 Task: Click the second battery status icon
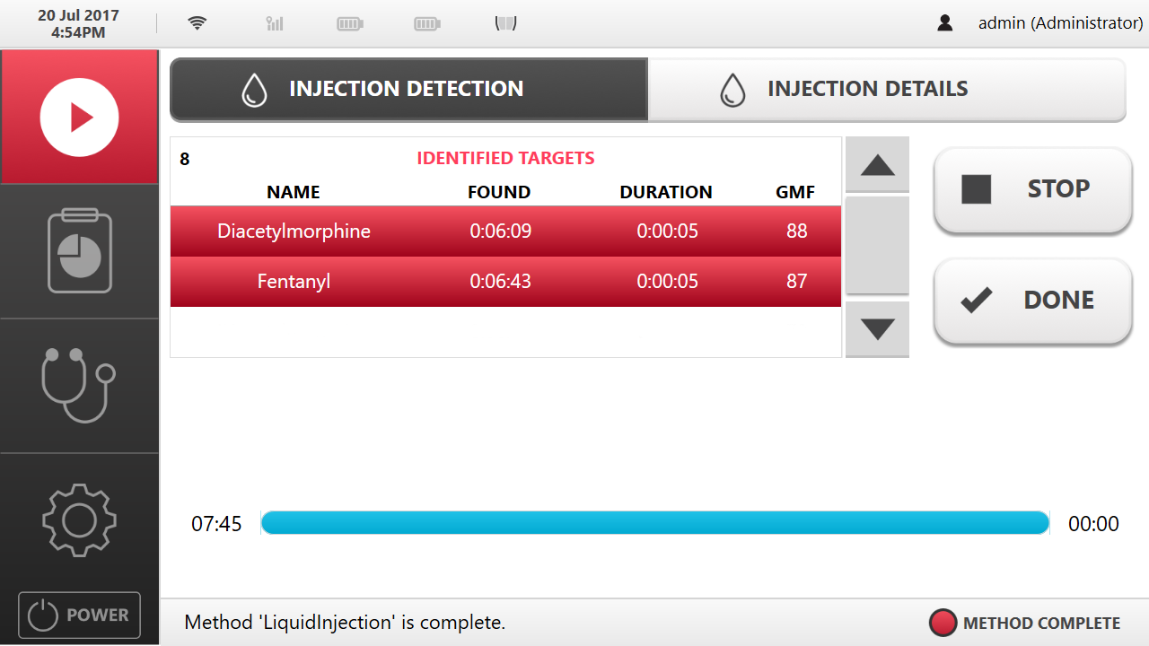pyautogui.click(x=427, y=24)
